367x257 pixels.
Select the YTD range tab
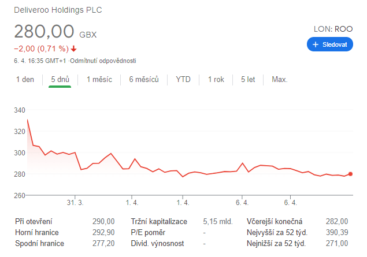click(x=183, y=80)
